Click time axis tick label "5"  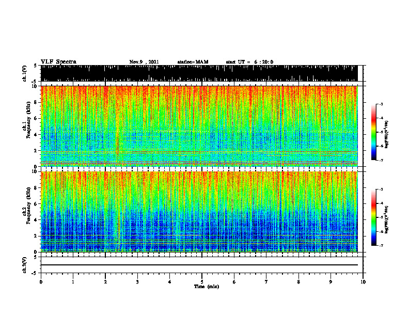[x=202, y=282]
